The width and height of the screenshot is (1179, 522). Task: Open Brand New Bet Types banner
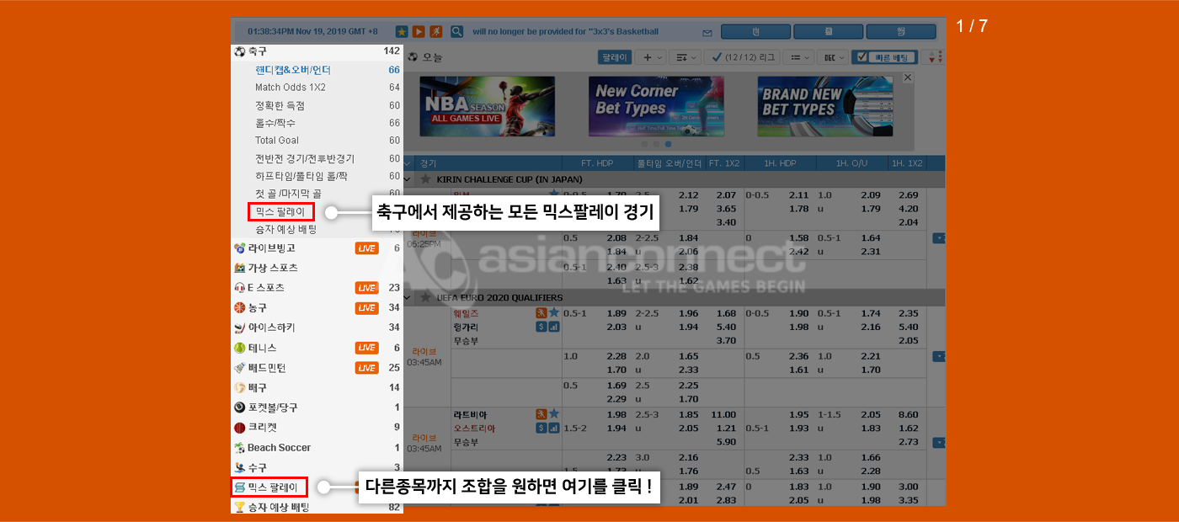pyautogui.click(x=824, y=106)
